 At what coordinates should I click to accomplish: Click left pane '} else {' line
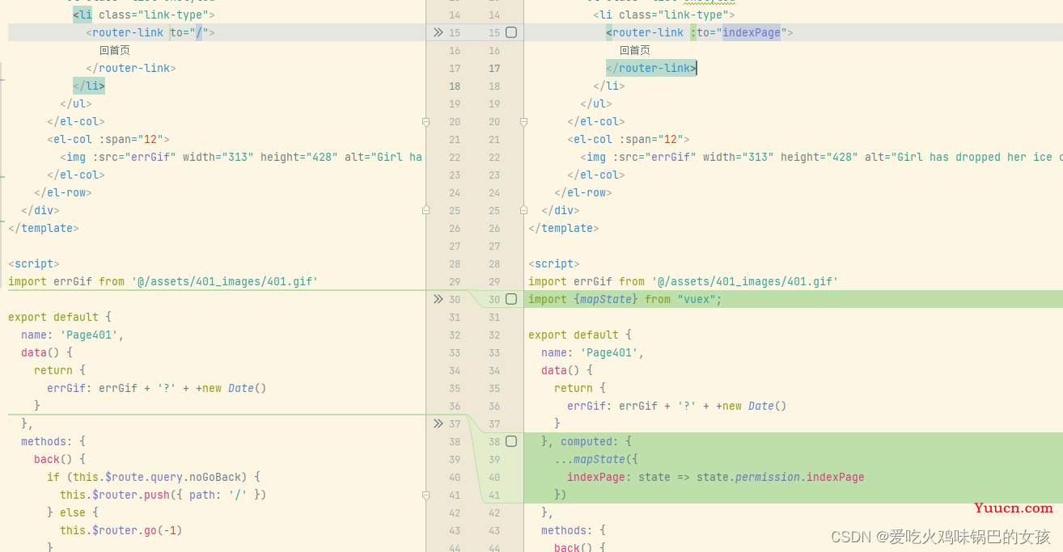(73, 512)
